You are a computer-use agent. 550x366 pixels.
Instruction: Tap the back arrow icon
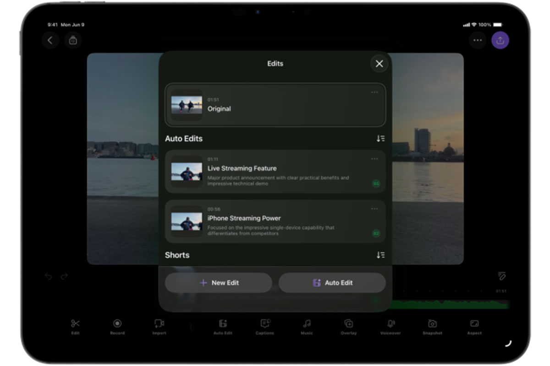(x=50, y=40)
